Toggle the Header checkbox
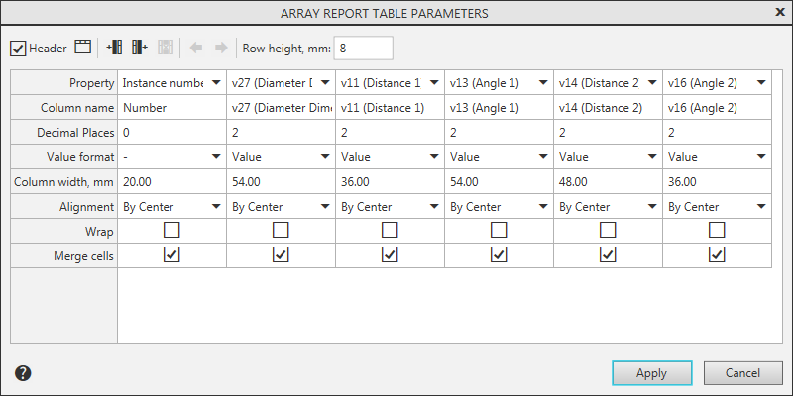This screenshot has height=396, width=793. click(x=18, y=49)
